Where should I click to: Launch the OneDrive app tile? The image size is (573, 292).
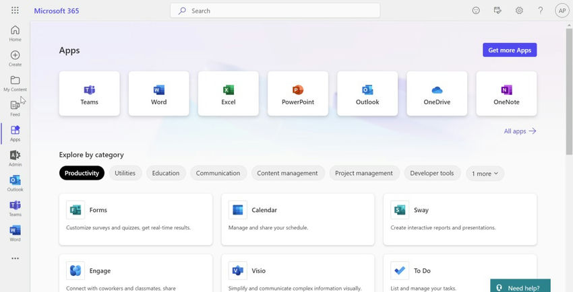437,94
